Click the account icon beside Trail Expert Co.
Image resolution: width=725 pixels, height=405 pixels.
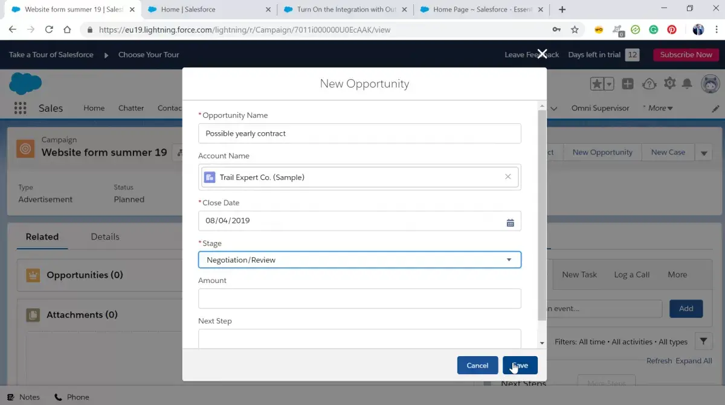coord(210,177)
